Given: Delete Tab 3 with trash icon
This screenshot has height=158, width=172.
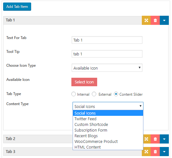Looking at the screenshot, I should [x=155, y=152].
